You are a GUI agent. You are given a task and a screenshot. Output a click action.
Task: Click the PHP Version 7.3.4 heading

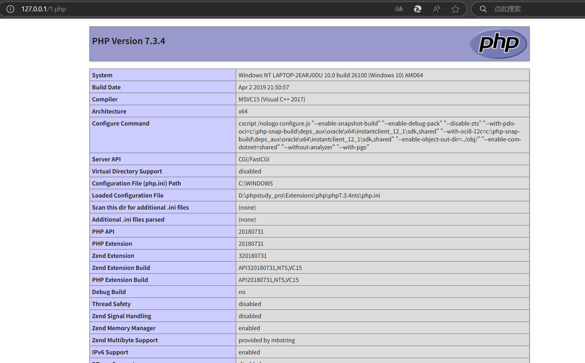pos(129,41)
